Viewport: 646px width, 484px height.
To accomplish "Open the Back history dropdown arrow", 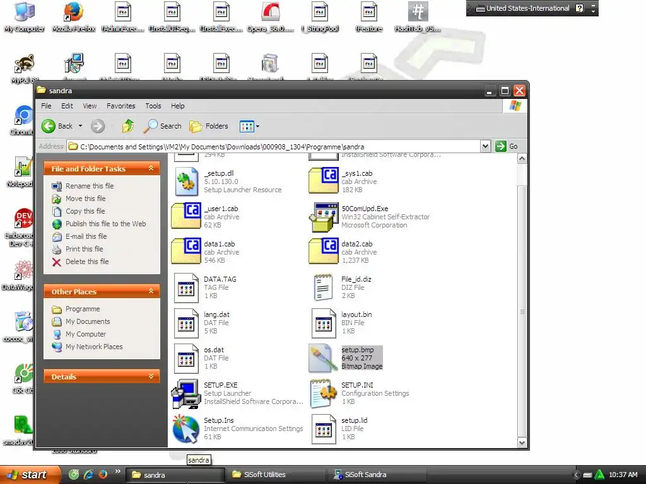I will coord(80,126).
